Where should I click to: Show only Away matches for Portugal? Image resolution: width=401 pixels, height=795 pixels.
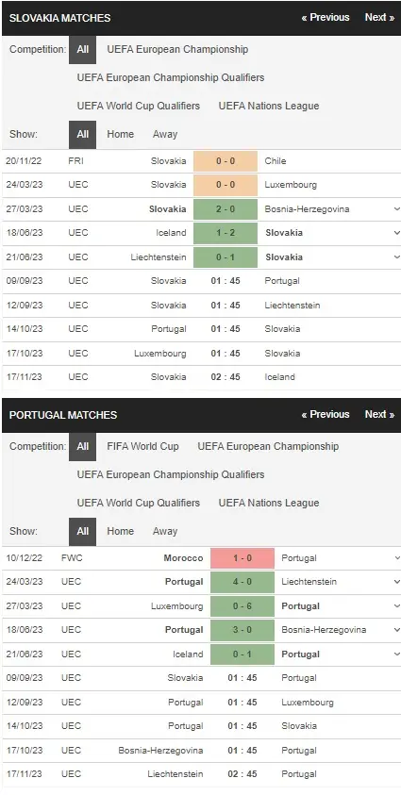point(165,531)
